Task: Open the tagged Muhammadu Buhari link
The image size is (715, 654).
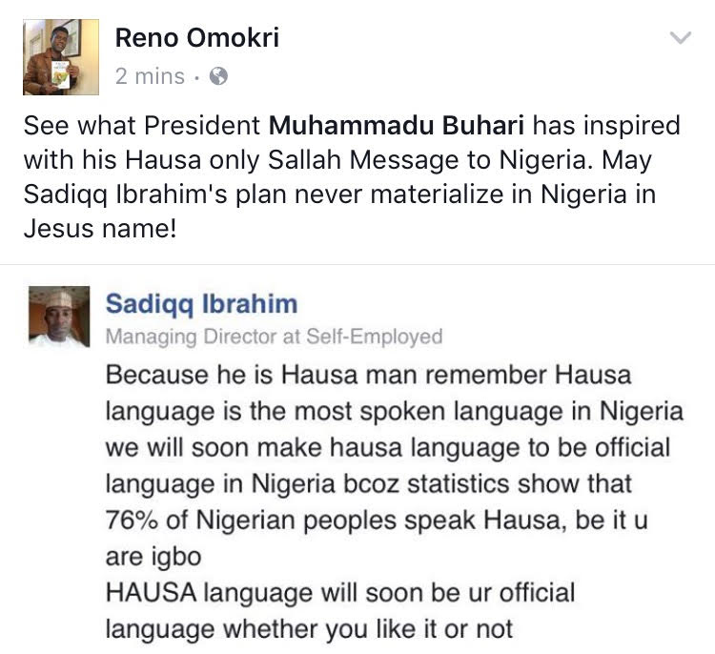Action: point(397,126)
